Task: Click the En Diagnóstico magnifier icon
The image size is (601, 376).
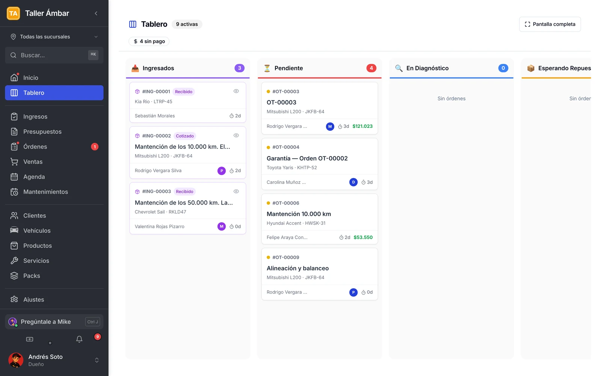Action: [399, 68]
